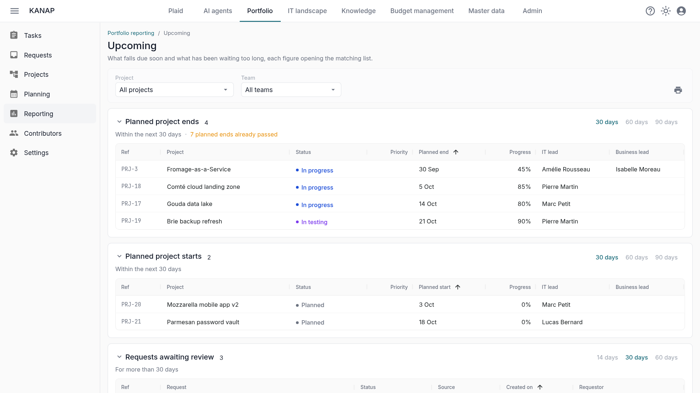Sort by the Planned start arrow icon

pos(458,287)
